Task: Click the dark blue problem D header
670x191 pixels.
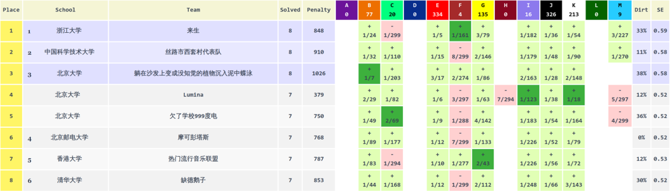Action: pos(414,10)
